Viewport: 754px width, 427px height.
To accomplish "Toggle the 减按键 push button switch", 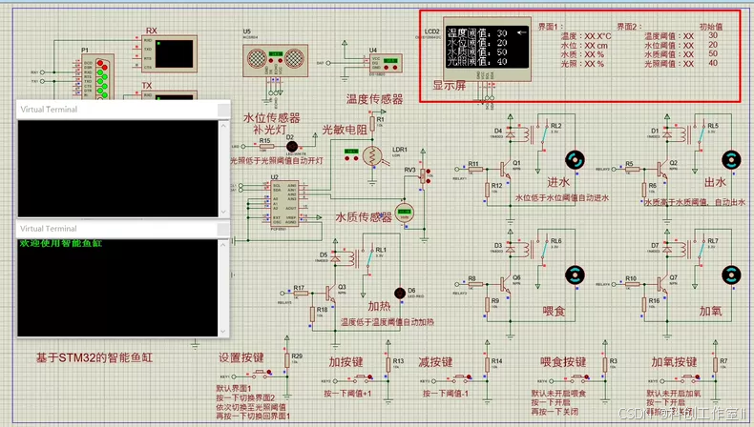I will tap(460, 377).
